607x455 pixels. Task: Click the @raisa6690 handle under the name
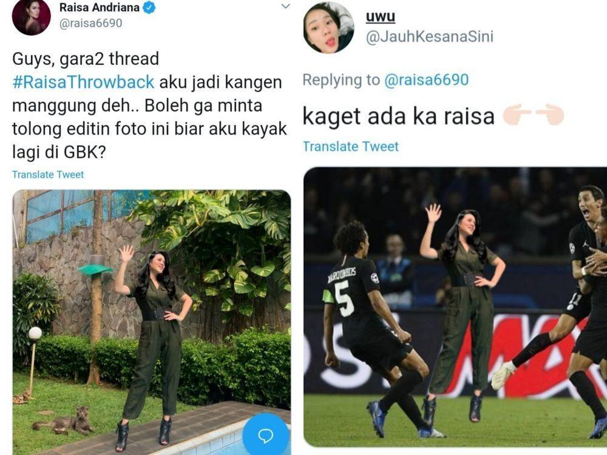point(90,23)
